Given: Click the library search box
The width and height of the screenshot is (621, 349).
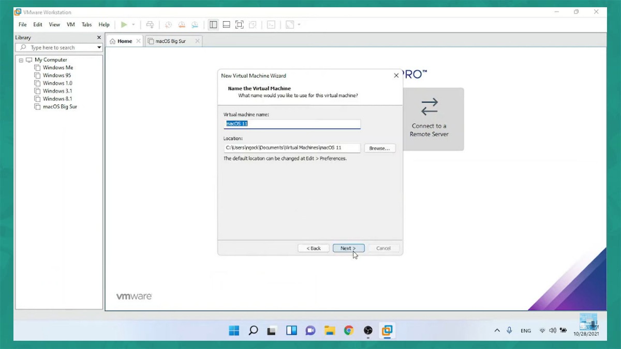Looking at the screenshot, I should tap(58, 48).
